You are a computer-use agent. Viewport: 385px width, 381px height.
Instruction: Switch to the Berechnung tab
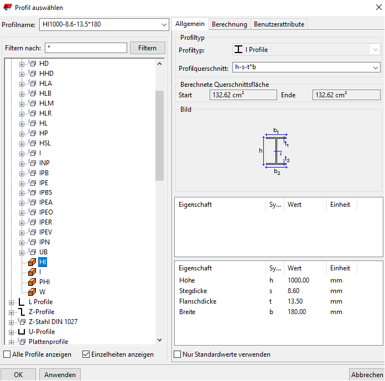pyautogui.click(x=230, y=24)
